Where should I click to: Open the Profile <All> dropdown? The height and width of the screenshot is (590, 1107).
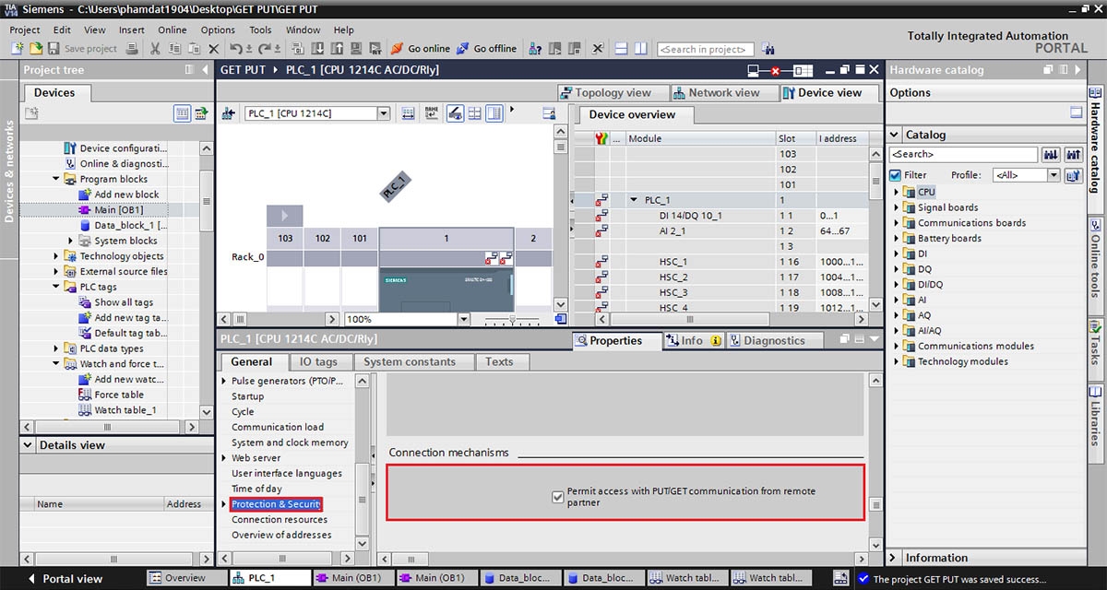tap(1053, 175)
